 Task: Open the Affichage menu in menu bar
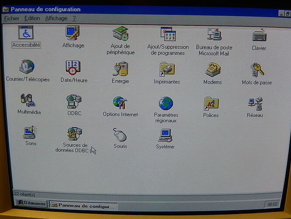pos(56,18)
